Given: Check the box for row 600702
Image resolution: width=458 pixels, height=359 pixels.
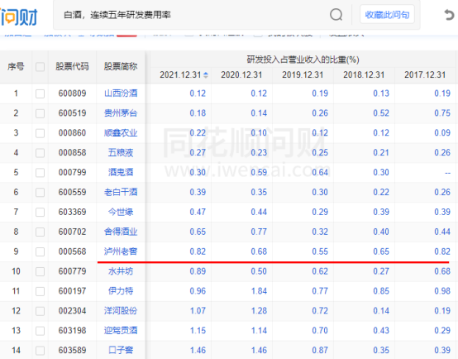Looking at the screenshot, I should tap(40, 232).
